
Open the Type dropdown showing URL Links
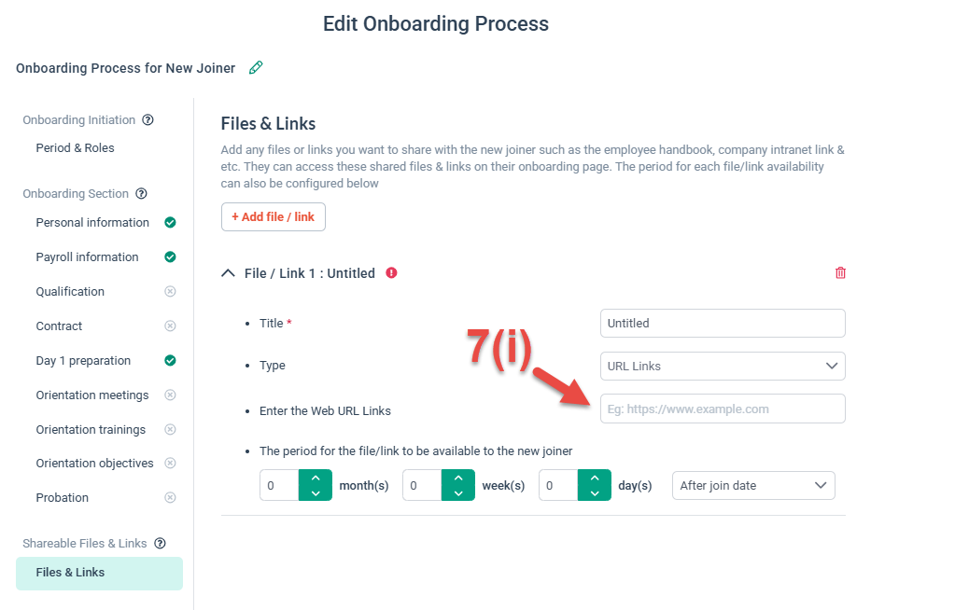[x=723, y=366]
